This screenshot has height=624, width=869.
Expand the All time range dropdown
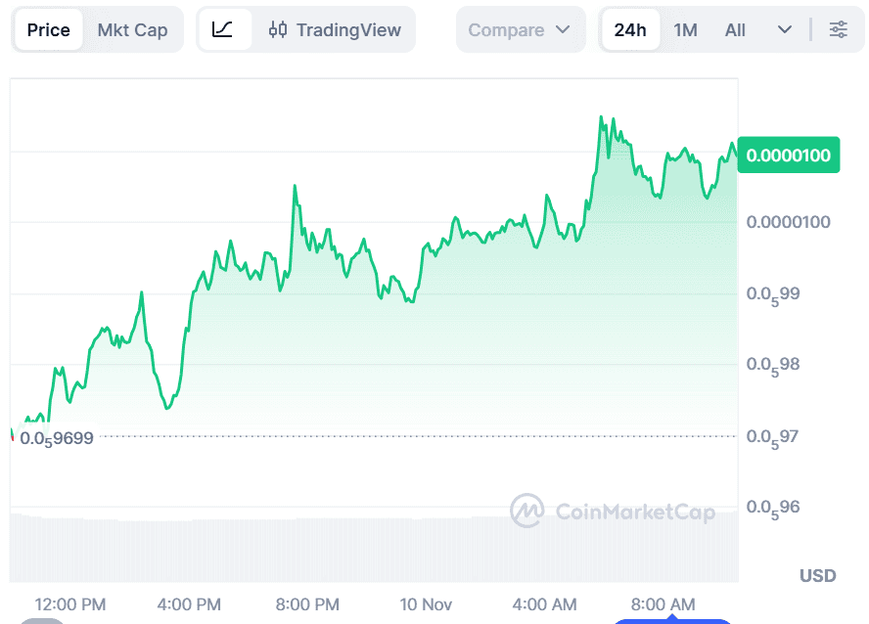point(786,29)
